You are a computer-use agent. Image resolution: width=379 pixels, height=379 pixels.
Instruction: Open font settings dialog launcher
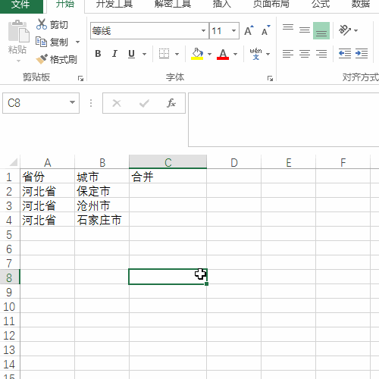(270, 79)
